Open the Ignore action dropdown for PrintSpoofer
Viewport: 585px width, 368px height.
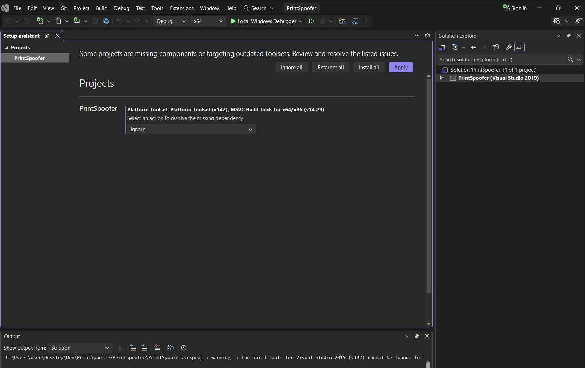[191, 129]
